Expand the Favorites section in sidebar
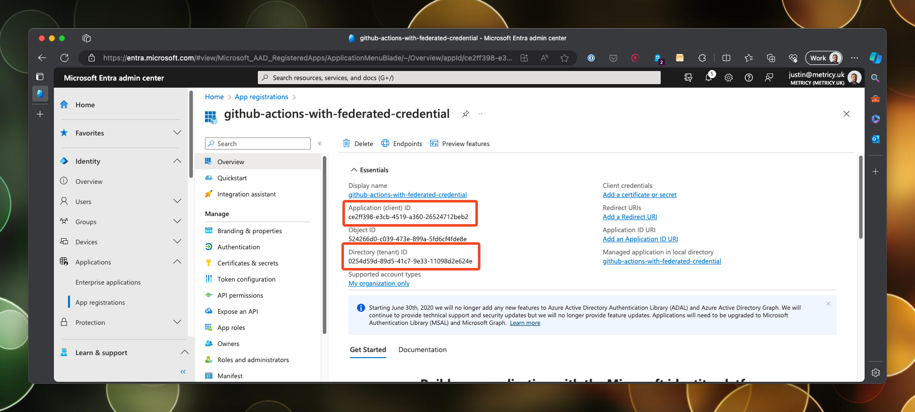The width and height of the screenshot is (915, 412). [x=177, y=133]
